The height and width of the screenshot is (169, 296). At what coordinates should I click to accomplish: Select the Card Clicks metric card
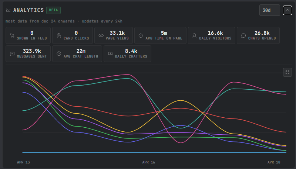(73, 35)
